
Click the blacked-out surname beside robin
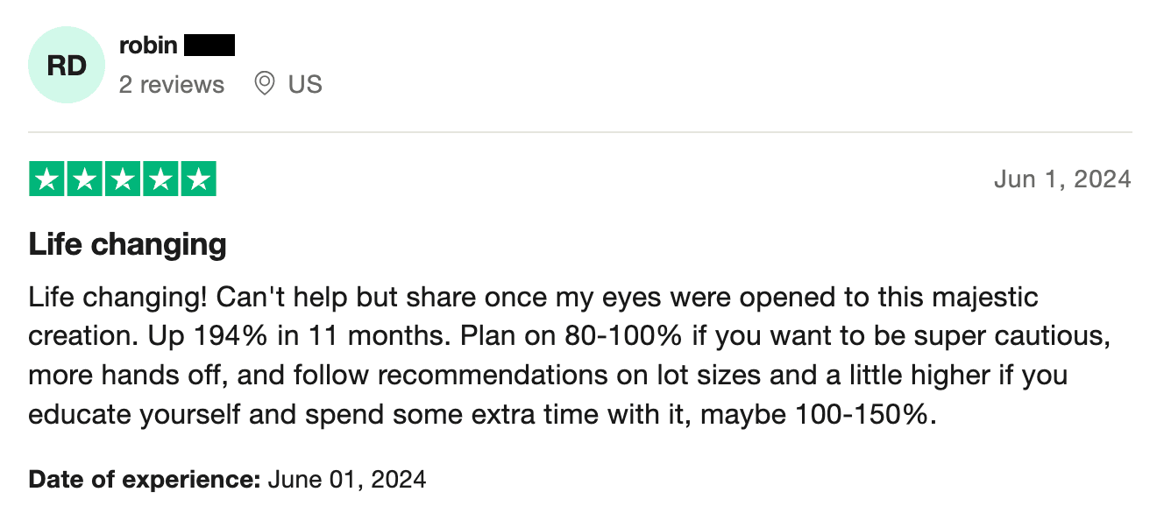click(210, 45)
